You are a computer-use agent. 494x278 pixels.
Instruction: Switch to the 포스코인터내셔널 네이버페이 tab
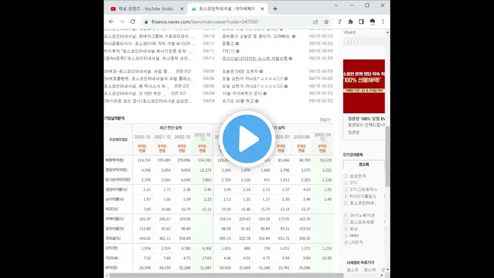227,9
